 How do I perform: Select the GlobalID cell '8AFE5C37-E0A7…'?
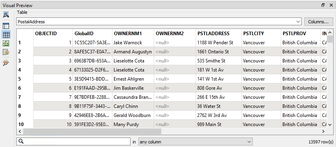pyautogui.click(x=93, y=52)
